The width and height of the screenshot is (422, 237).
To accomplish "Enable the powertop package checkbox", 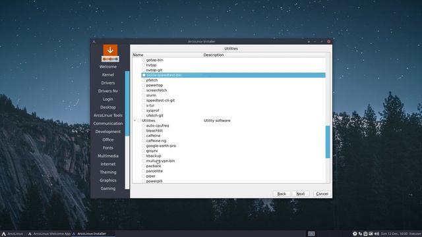I will pos(144,85).
